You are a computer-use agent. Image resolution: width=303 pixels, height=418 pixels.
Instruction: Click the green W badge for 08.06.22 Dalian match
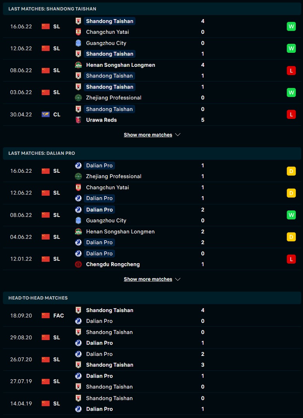[291, 215]
